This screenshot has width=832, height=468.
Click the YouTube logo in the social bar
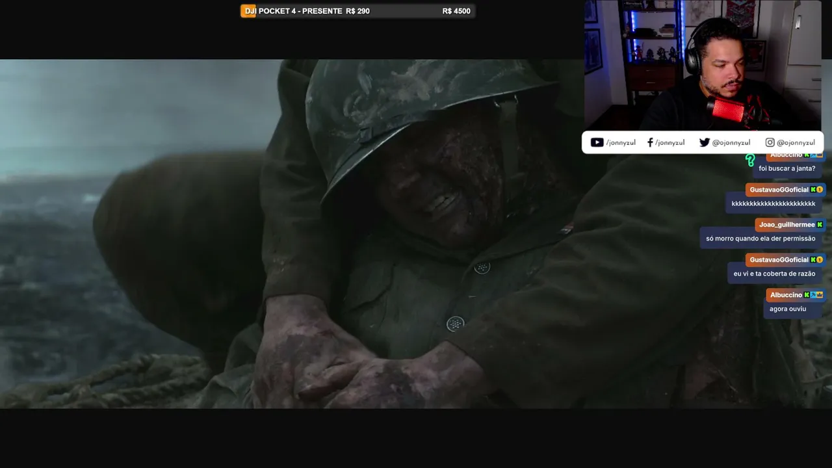point(597,142)
